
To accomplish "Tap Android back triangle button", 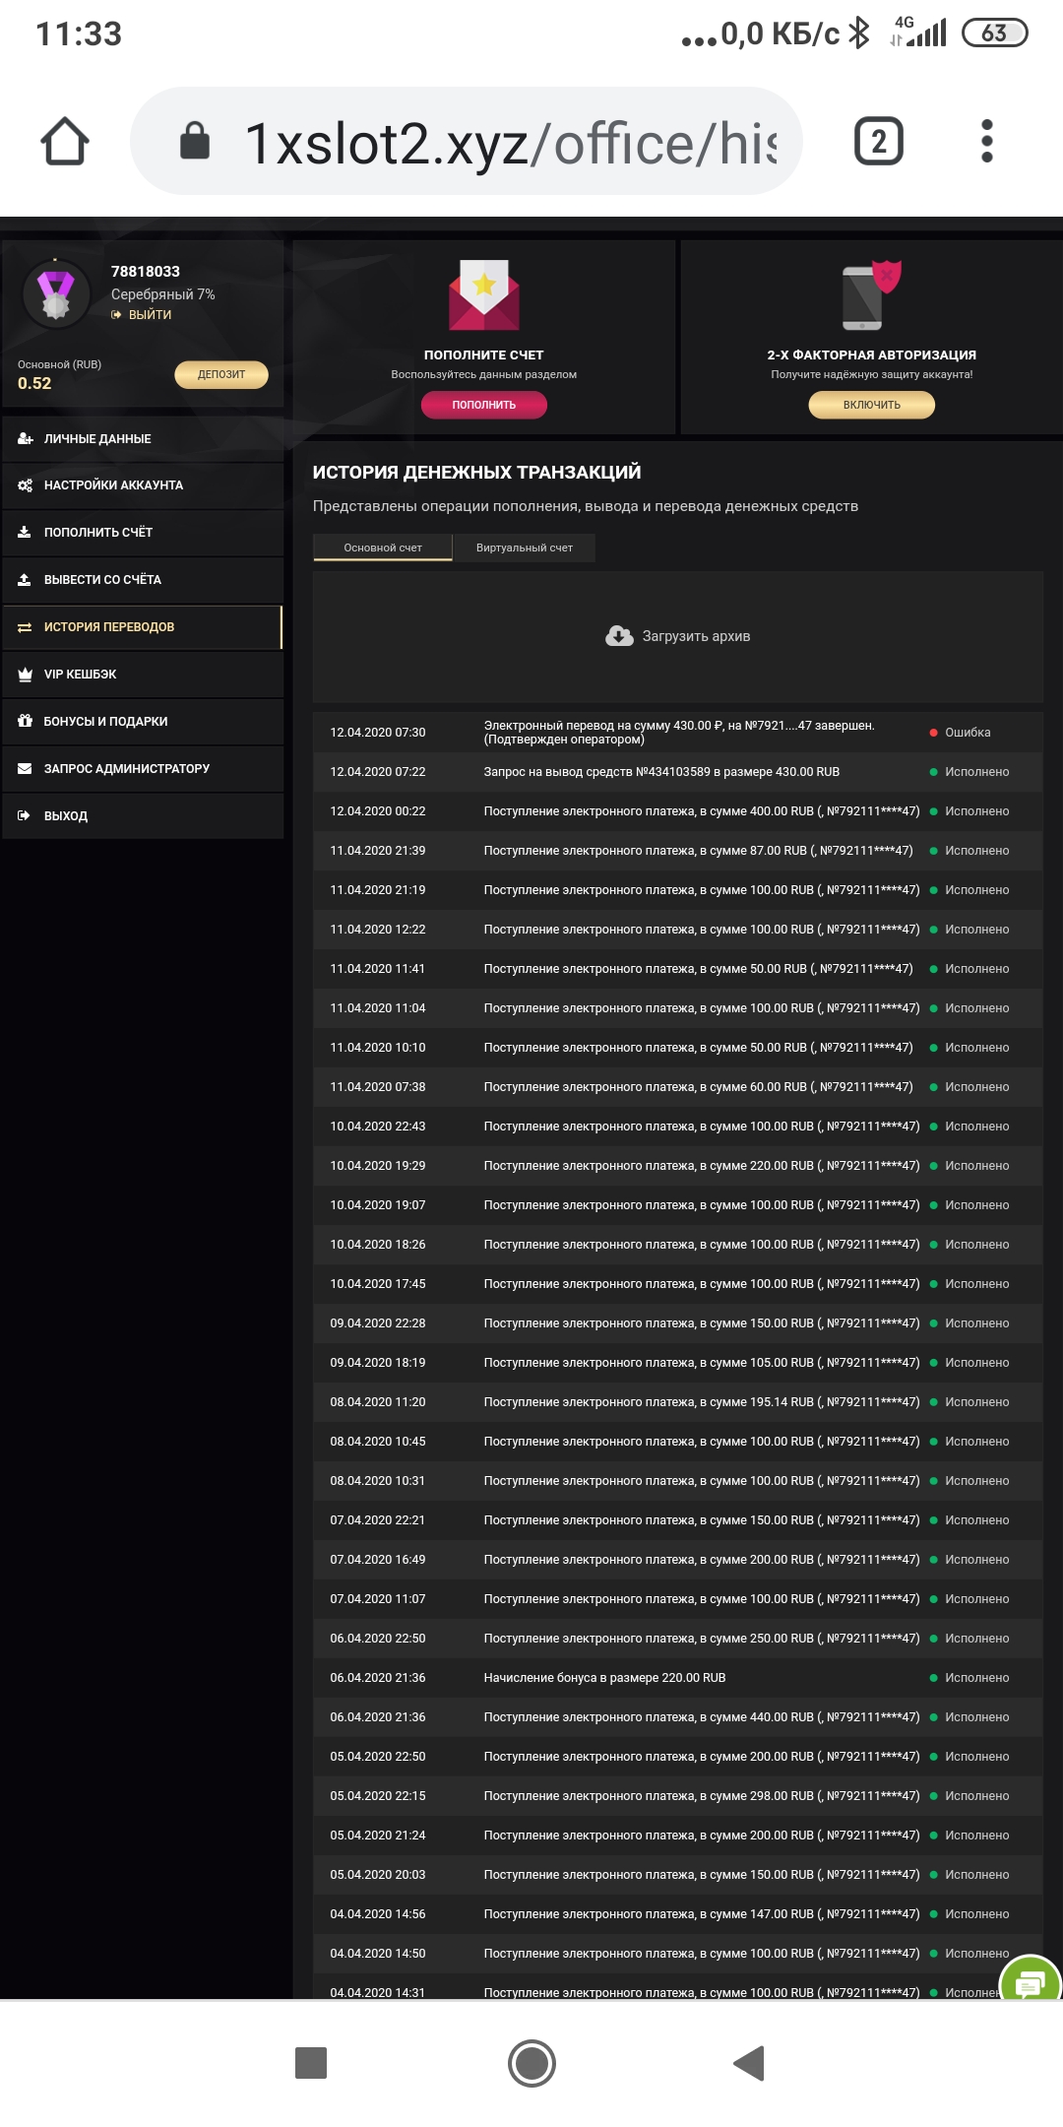I will point(750,2063).
